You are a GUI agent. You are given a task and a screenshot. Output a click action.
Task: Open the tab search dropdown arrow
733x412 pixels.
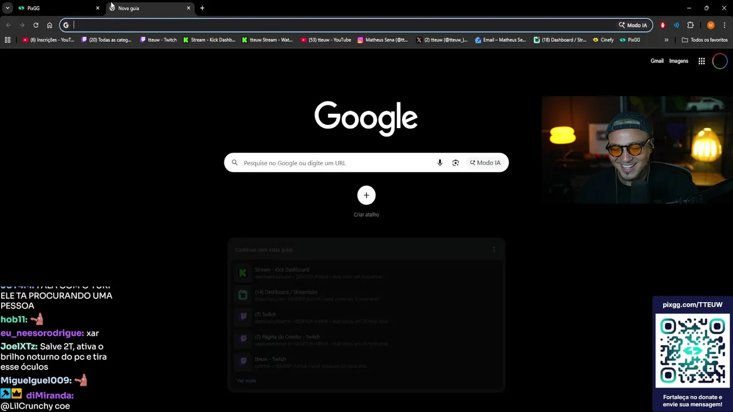coord(7,8)
